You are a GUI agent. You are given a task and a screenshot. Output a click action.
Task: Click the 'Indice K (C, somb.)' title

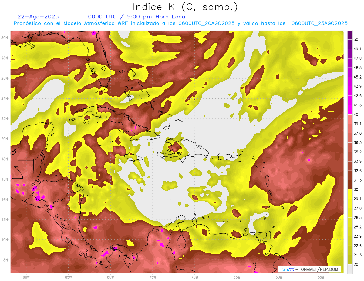[185, 7]
